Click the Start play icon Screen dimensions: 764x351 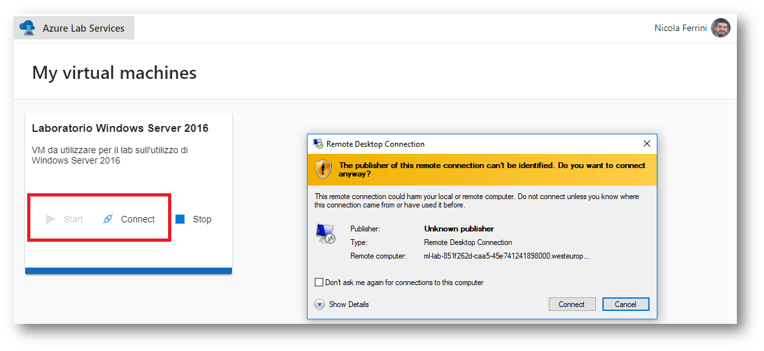50,219
